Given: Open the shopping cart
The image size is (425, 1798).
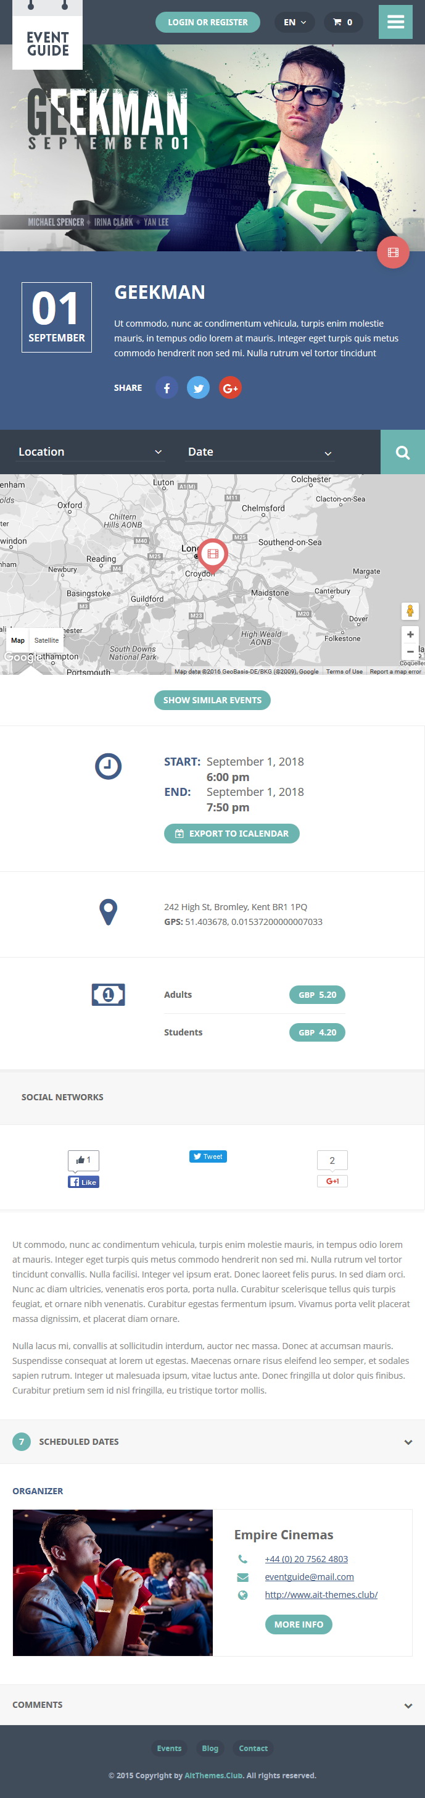Looking at the screenshot, I should tap(343, 22).
